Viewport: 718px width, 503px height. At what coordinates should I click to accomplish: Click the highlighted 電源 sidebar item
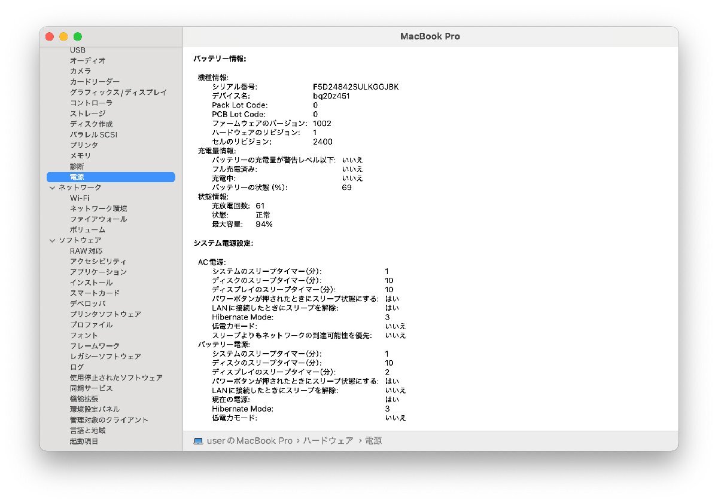[111, 177]
